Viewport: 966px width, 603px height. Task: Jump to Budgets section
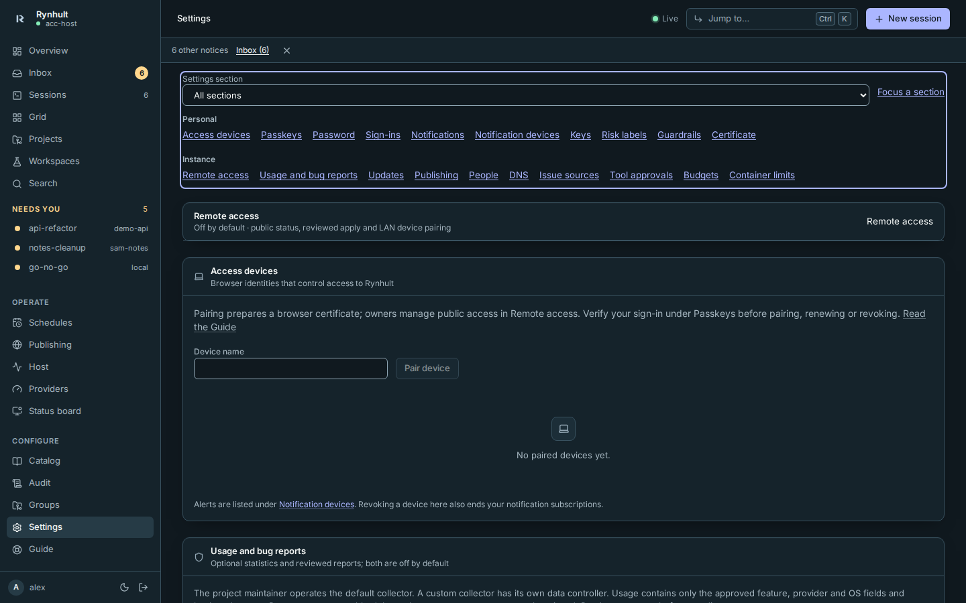701,176
